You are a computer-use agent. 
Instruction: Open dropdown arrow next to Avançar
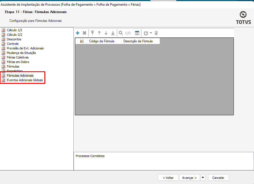(x=203, y=177)
